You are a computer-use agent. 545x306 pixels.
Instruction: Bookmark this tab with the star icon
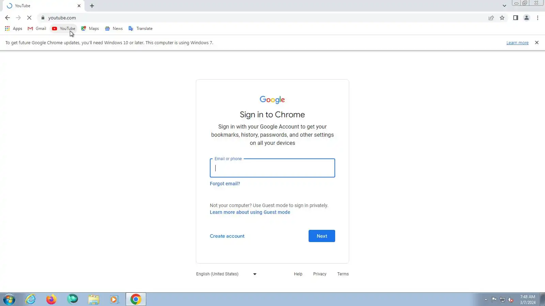click(x=502, y=18)
